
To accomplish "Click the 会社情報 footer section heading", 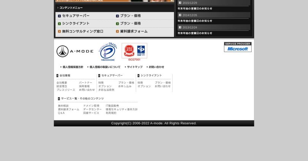I will [x=65, y=76].
